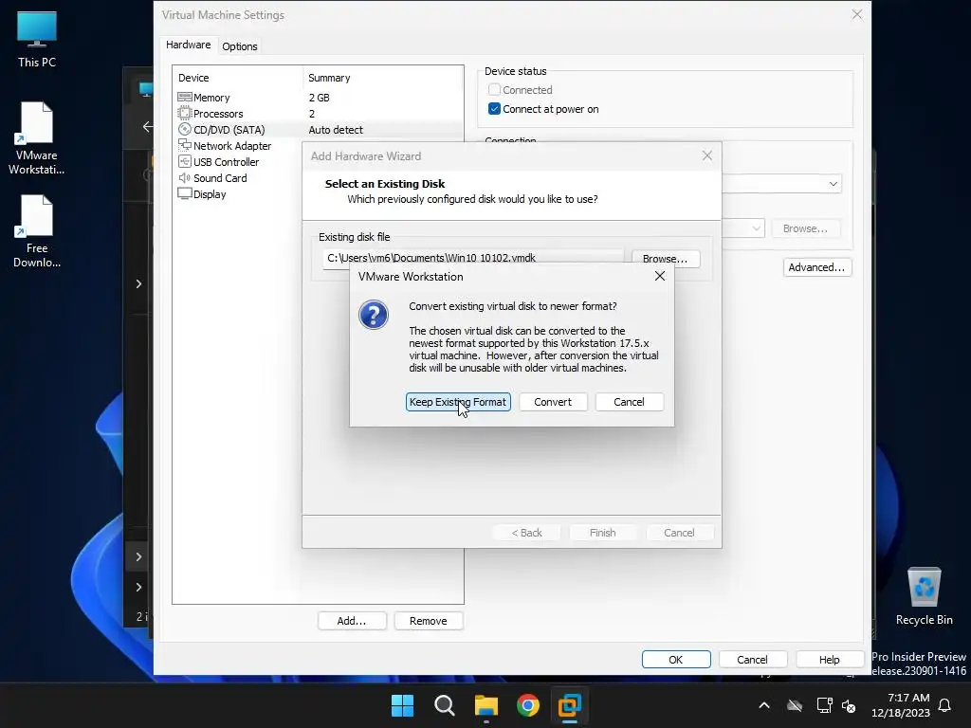Click OK in Virtual Machine Settings
Viewport: 971px width, 728px height.
tap(676, 660)
